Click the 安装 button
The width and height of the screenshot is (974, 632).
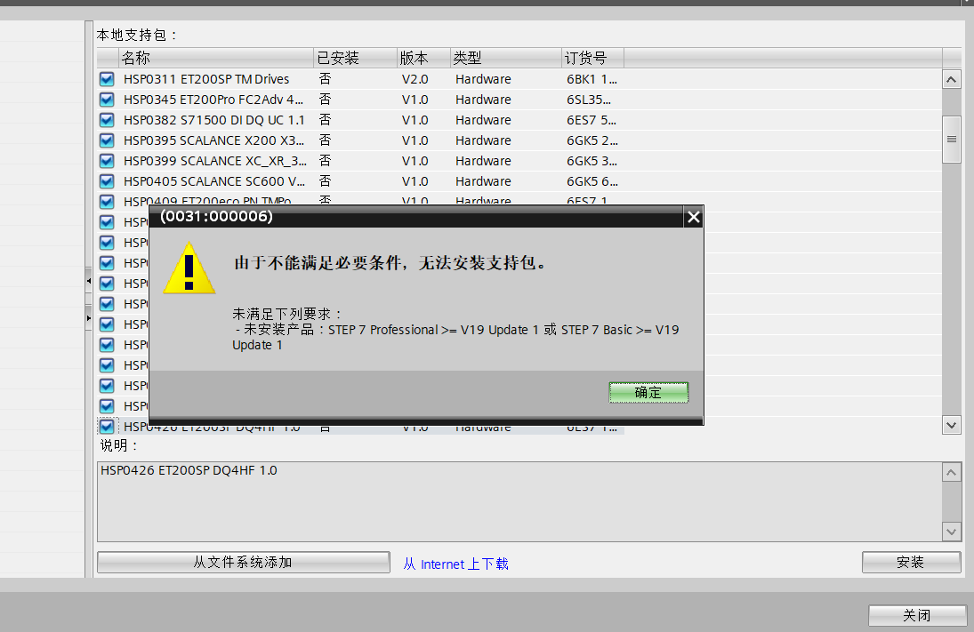pos(911,563)
